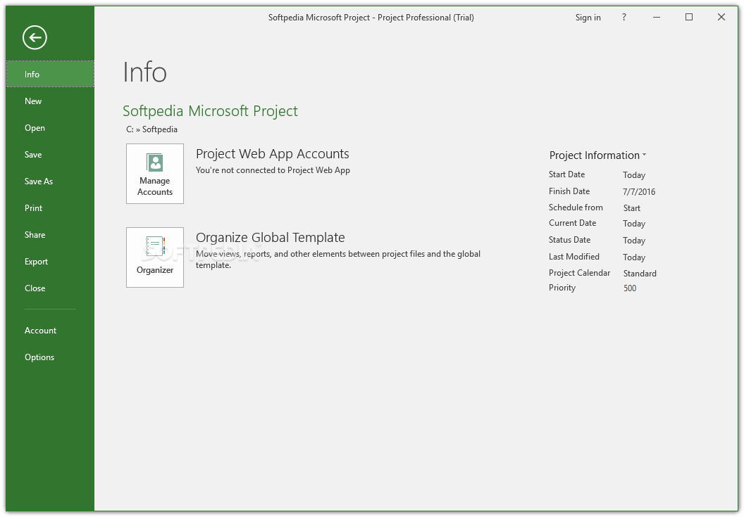Expand the Project Information dropdown

coord(597,155)
